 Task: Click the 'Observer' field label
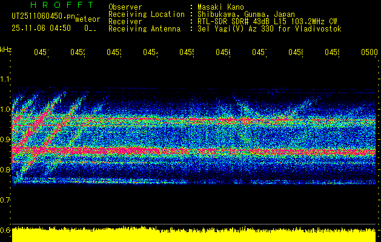pyautogui.click(x=125, y=7)
